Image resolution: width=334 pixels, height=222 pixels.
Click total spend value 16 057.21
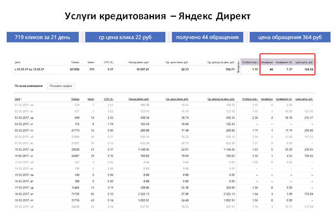[142, 69]
